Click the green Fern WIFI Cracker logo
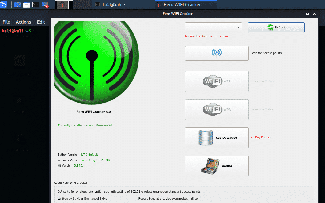This screenshot has height=203, width=325. click(x=96, y=63)
